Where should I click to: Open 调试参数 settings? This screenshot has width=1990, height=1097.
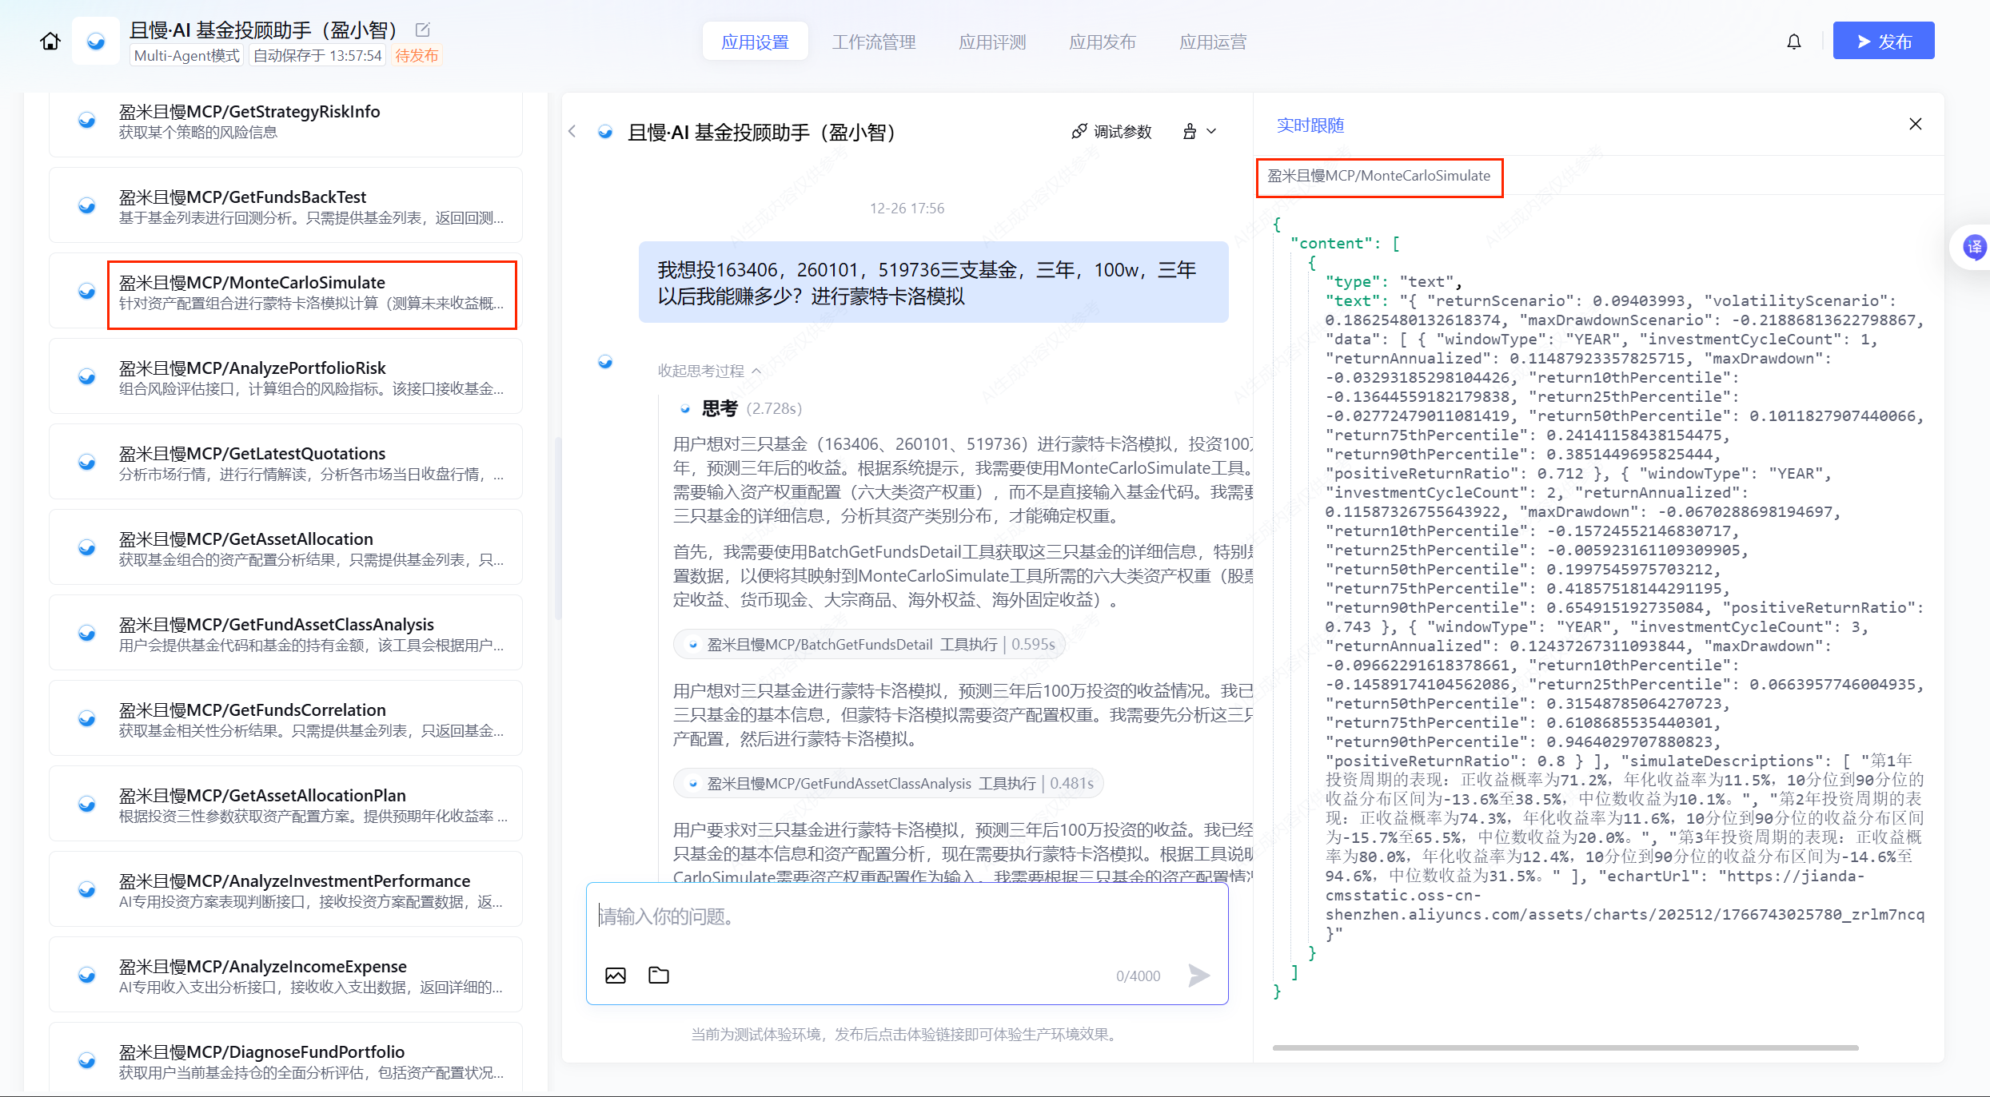(x=1112, y=132)
